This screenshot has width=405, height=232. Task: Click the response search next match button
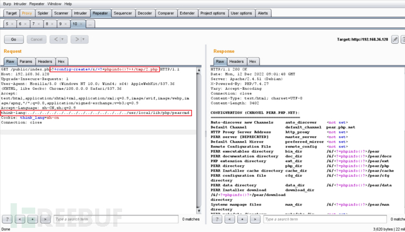tap(255, 219)
